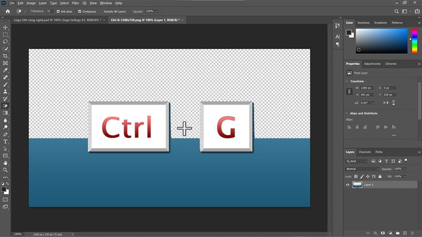422x237 pixels.
Task: Open layer Kind filter dropdown
Action: coord(357,161)
